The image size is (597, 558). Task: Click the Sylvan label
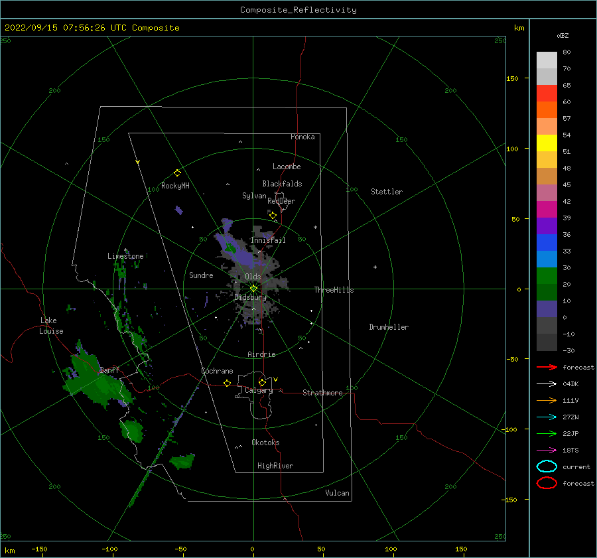(254, 196)
